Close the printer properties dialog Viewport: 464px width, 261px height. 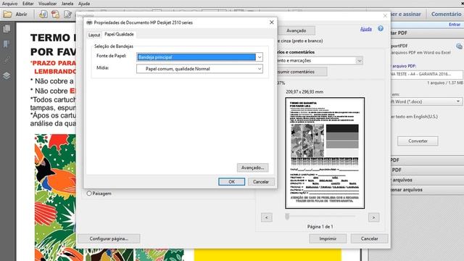point(271,22)
